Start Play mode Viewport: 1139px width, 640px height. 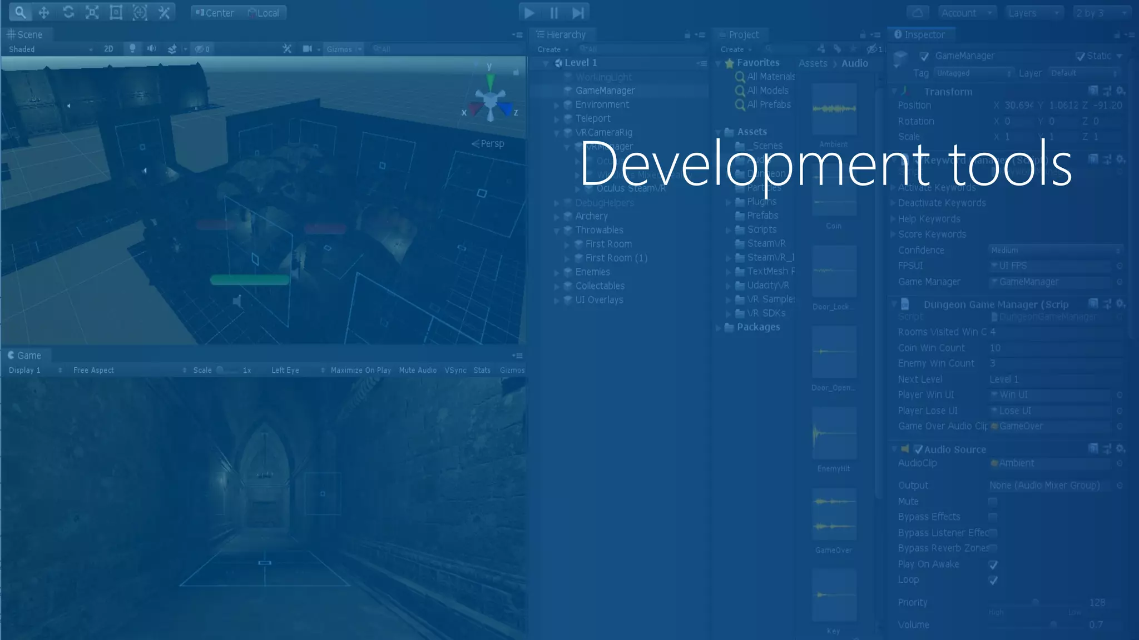529,12
